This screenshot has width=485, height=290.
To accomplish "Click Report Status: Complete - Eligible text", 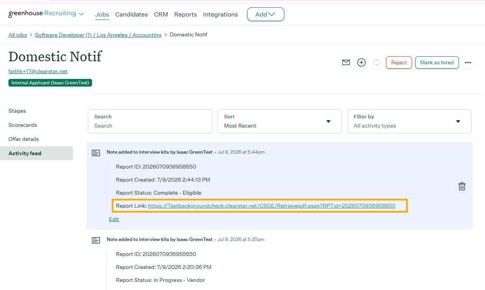I will pos(158,193).
